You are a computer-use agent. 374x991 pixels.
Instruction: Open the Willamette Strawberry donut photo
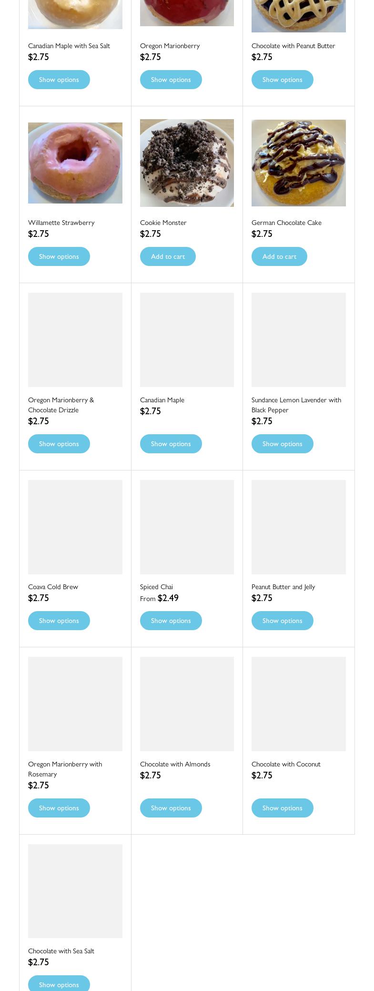point(75,163)
